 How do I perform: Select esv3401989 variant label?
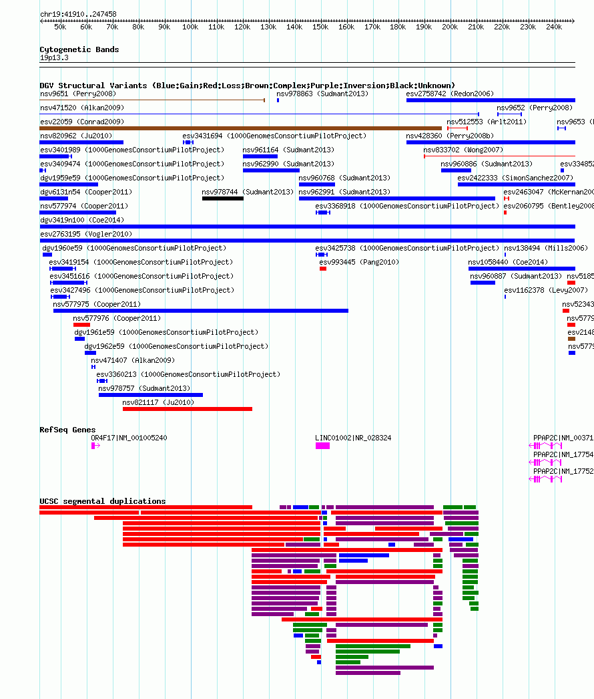tap(132, 150)
